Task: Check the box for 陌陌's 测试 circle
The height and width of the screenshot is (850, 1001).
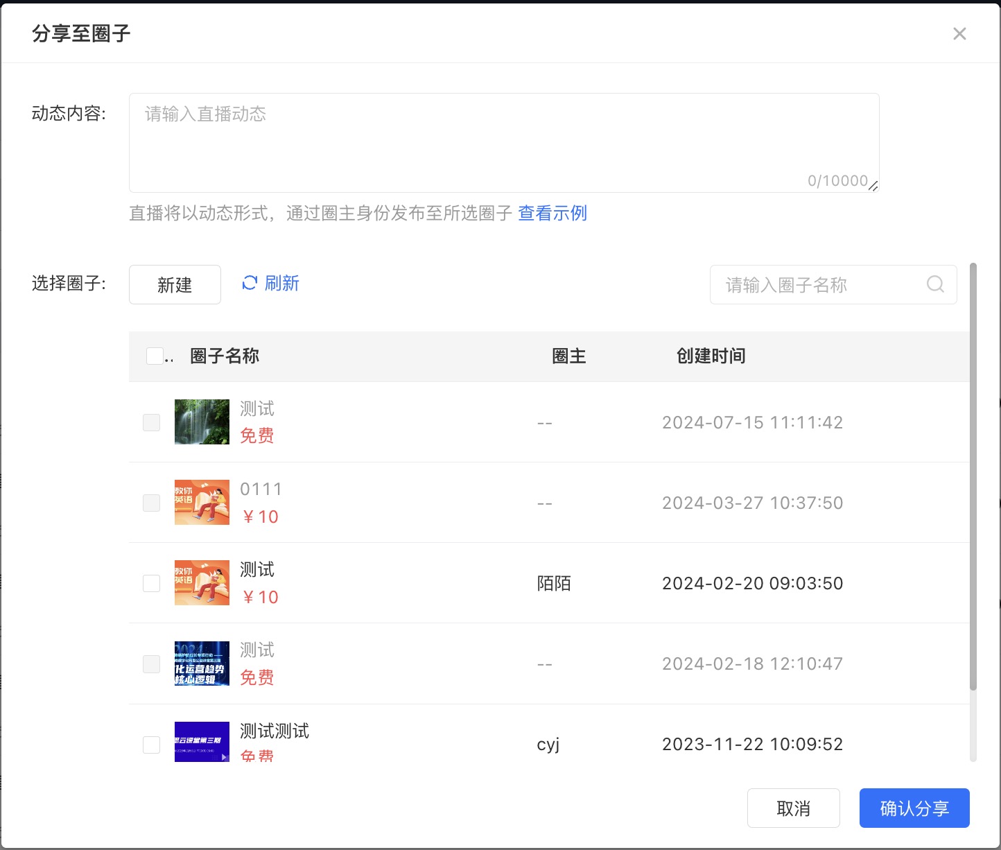Action: click(x=151, y=583)
